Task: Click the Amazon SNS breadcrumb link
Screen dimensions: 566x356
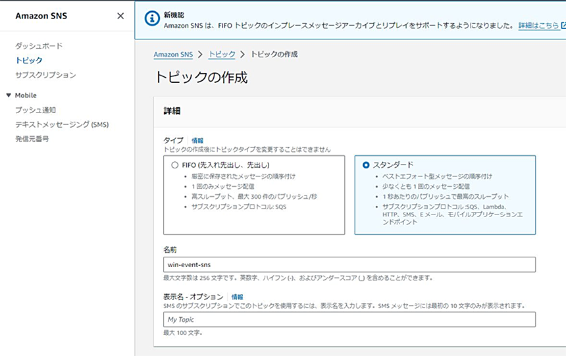Action: click(x=173, y=55)
